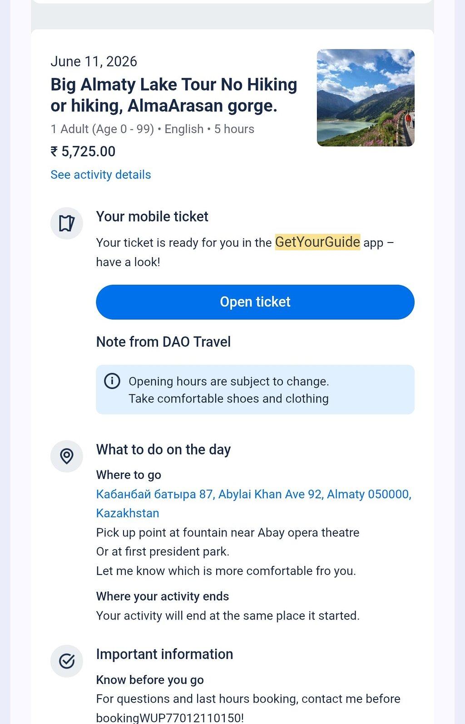Image resolution: width=465 pixels, height=724 pixels.
Task: Tap the location pin icon
Action: click(x=67, y=456)
